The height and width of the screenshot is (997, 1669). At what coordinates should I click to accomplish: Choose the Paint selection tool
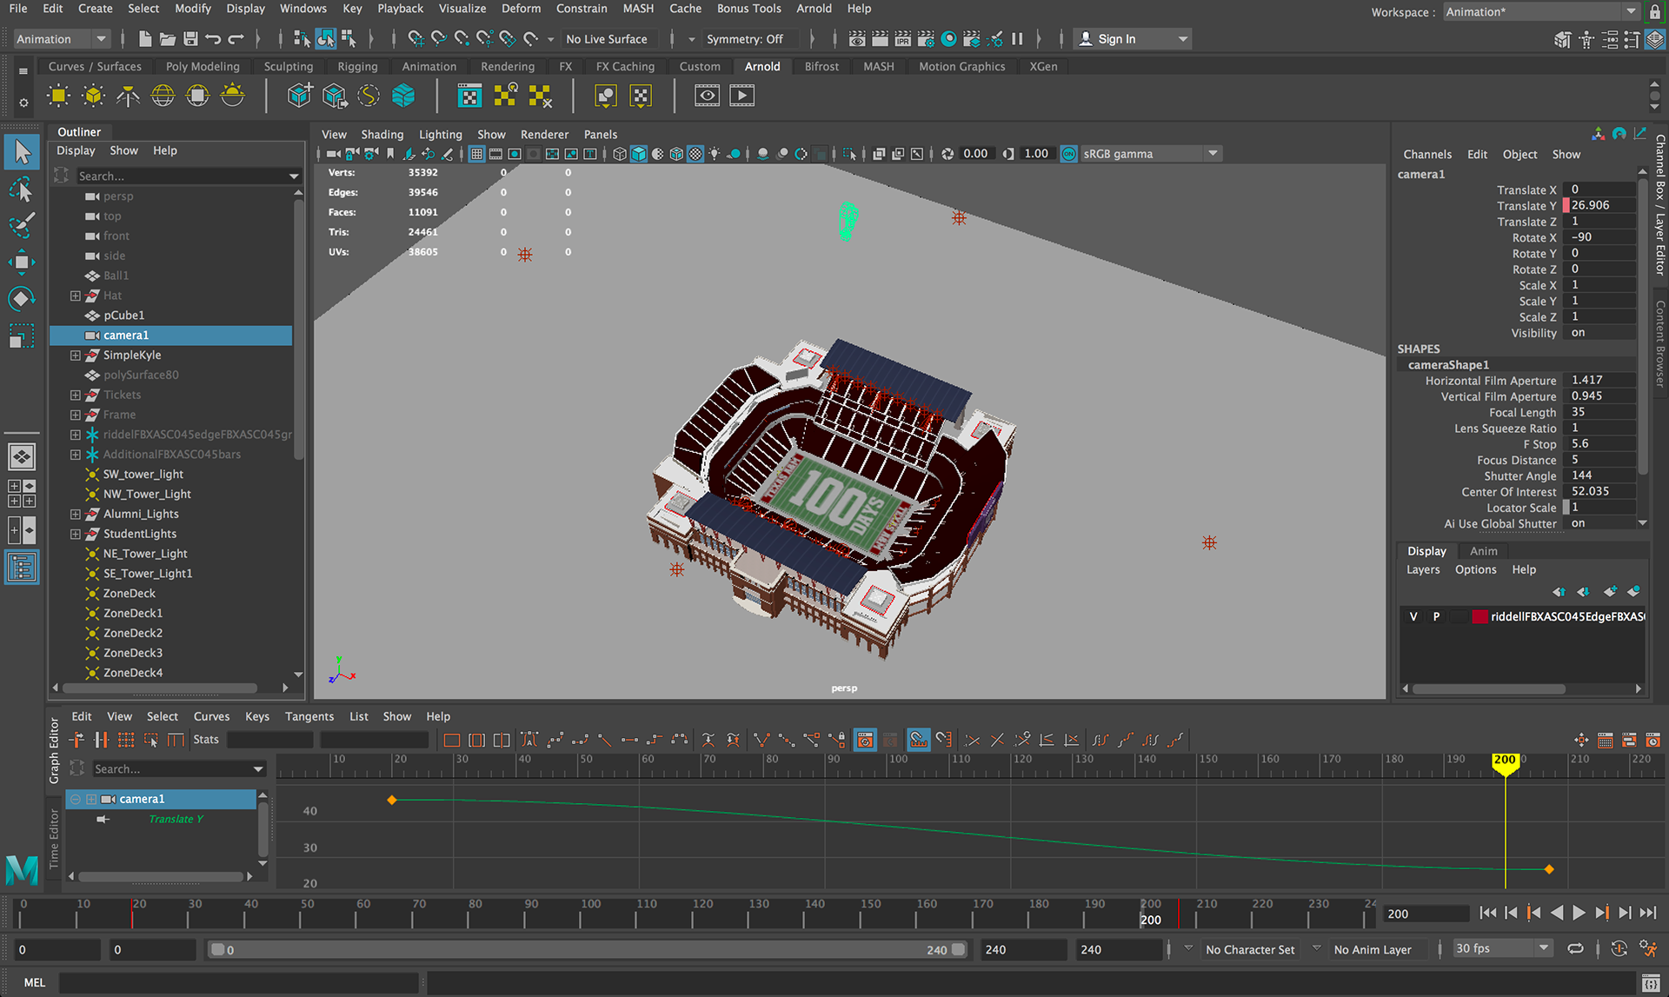pos(22,225)
